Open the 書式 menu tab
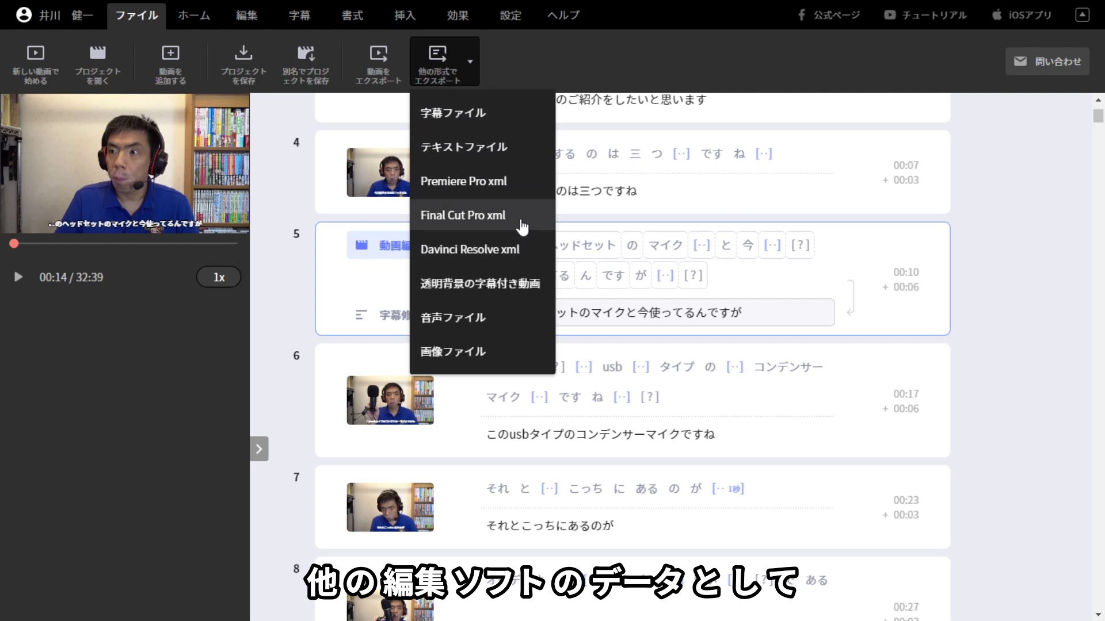This screenshot has width=1105, height=621. (352, 16)
